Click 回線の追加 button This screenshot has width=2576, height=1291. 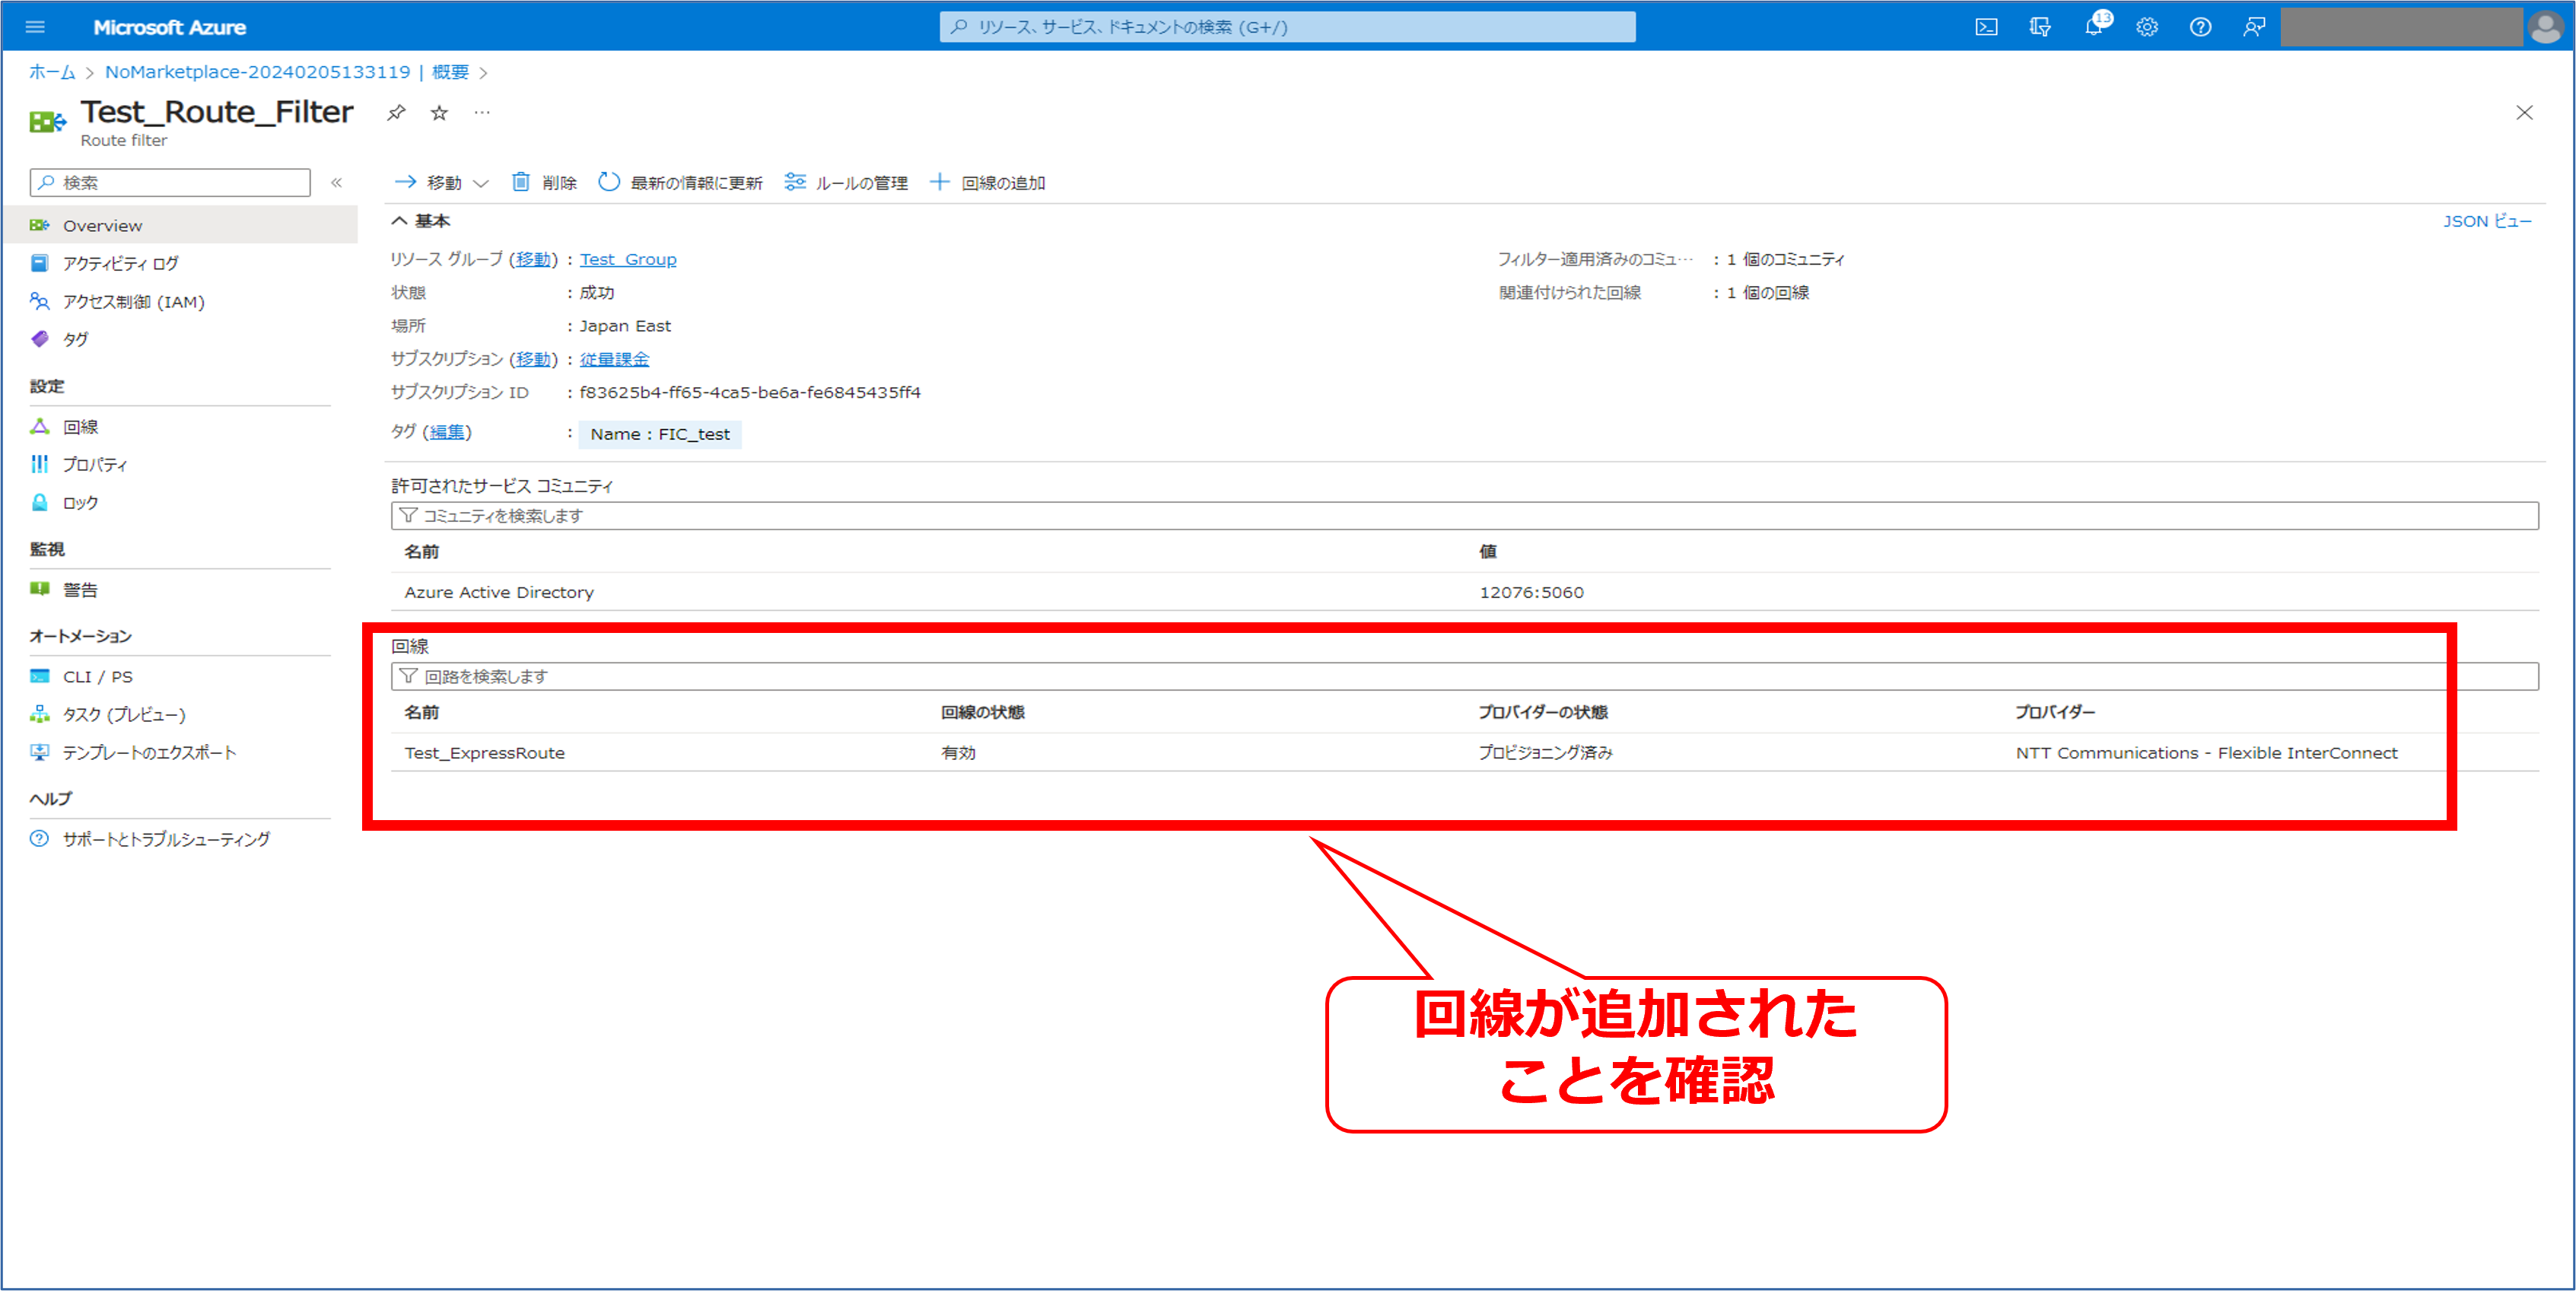click(988, 182)
